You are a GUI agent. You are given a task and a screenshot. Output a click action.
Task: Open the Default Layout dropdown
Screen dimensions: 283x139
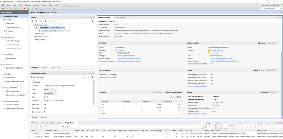[271, 9]
